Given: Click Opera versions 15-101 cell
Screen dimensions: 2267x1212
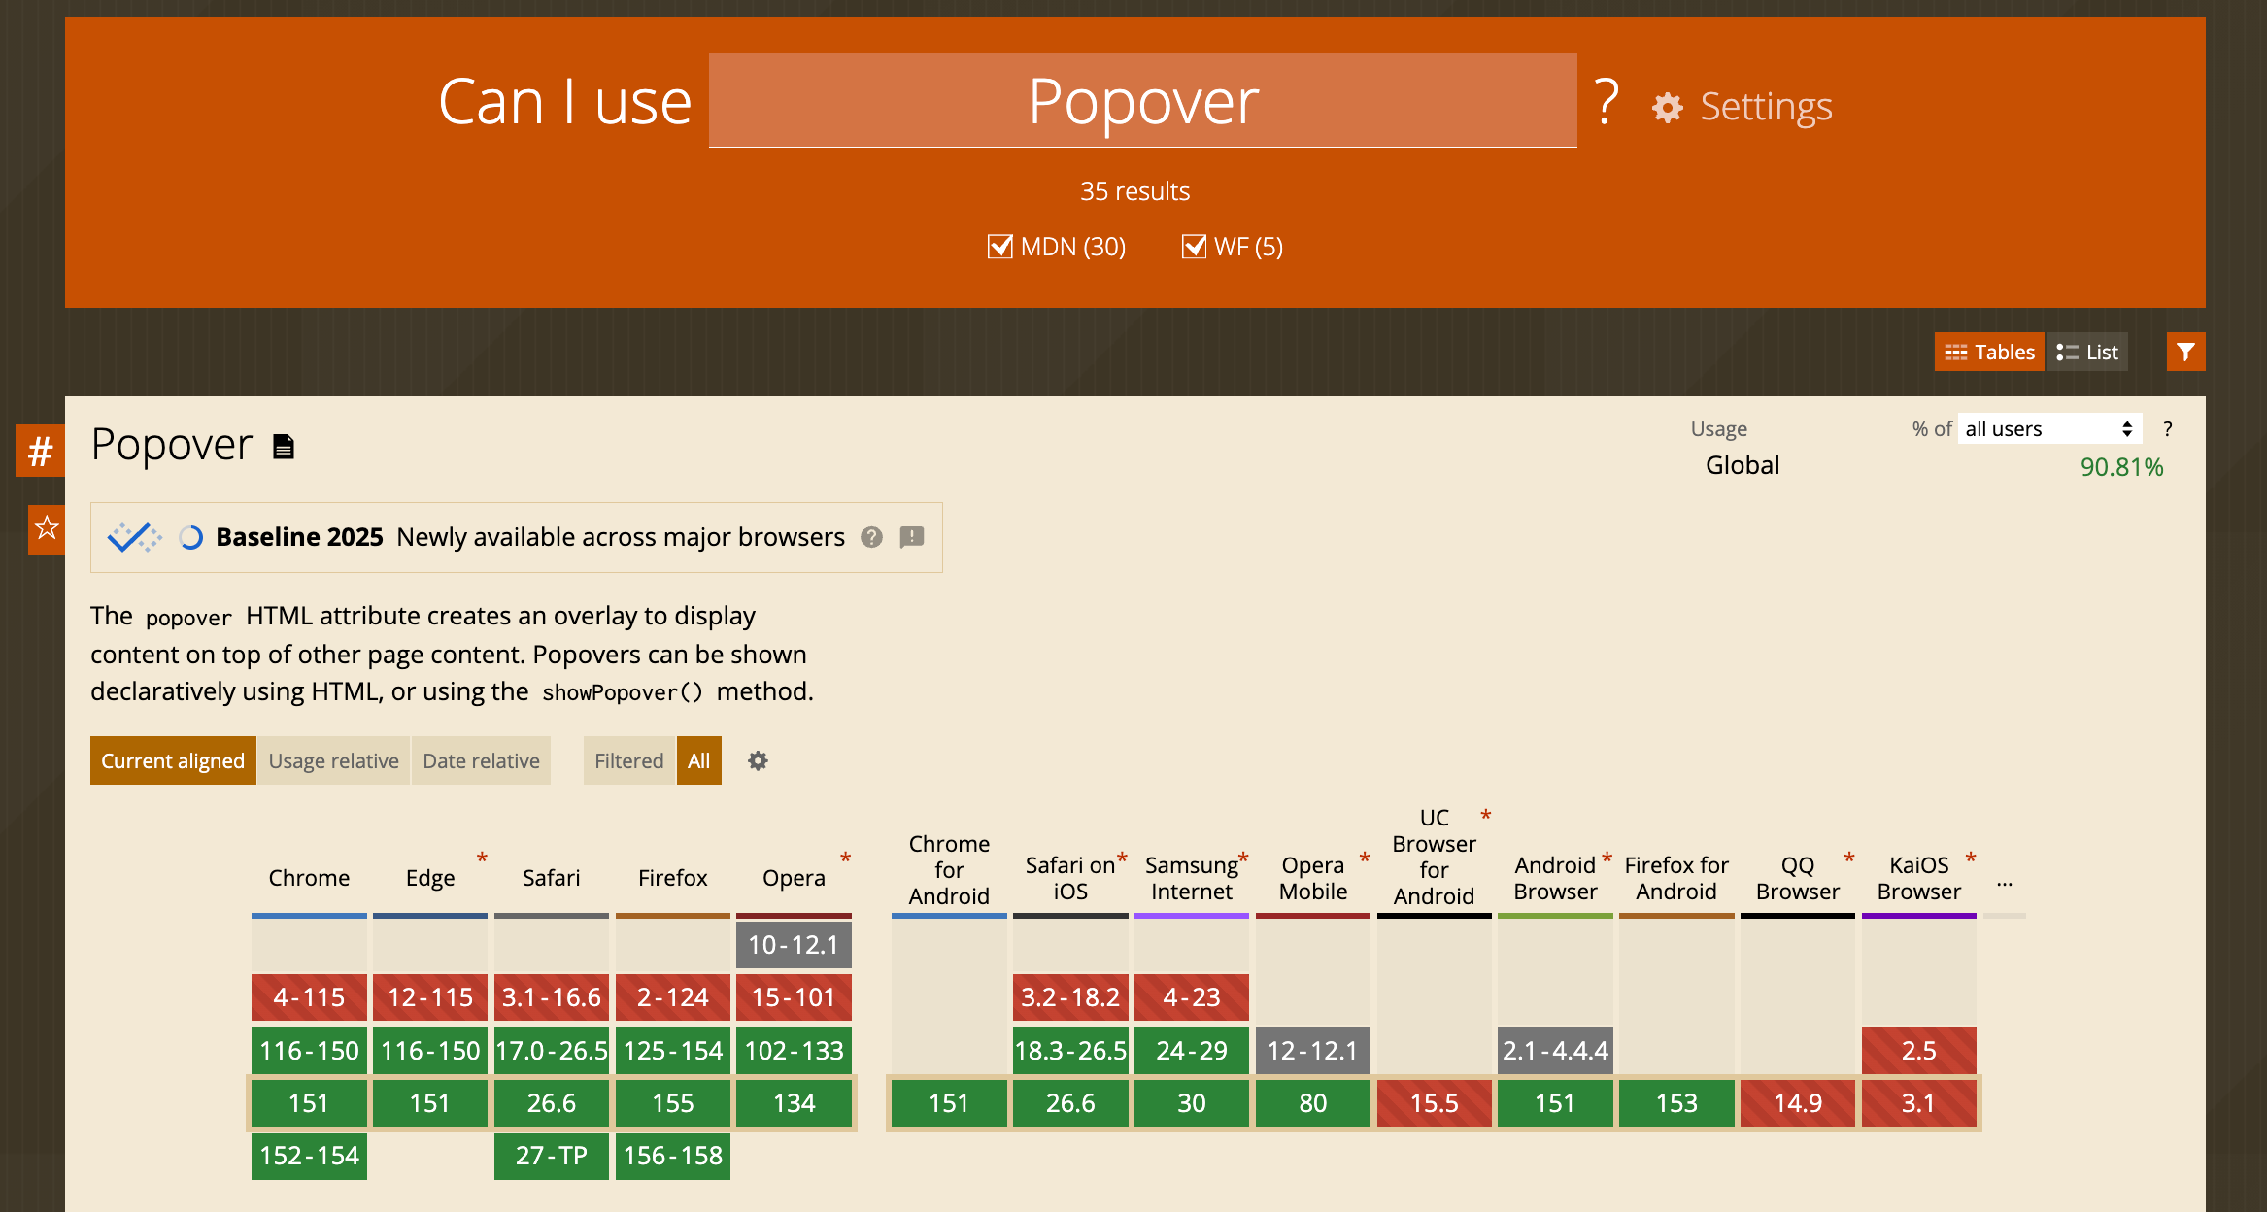Looking at the screenshot, I should click(x=794, y=997).
